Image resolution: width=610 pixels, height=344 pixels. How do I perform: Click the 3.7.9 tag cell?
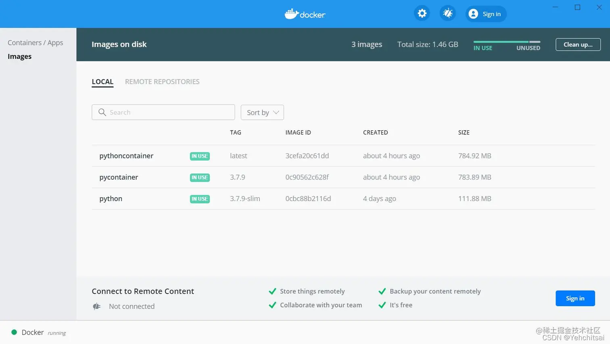[238, 177]
